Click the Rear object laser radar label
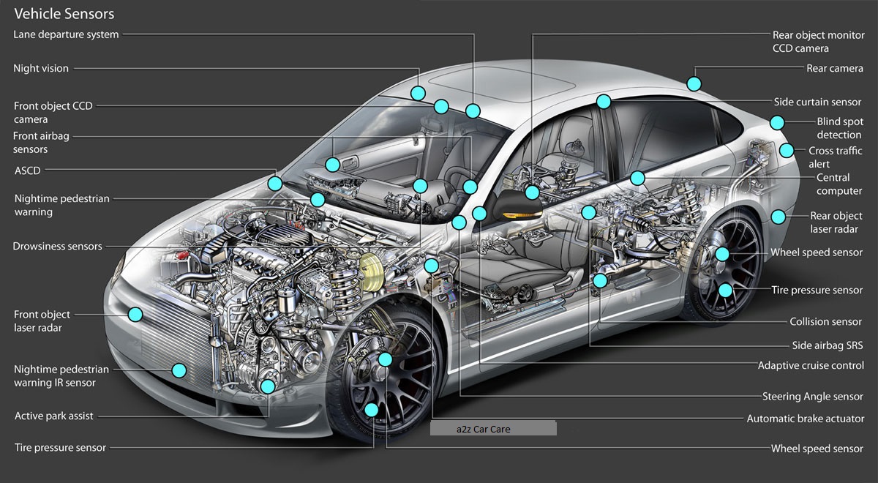 [x=836, y=222]
